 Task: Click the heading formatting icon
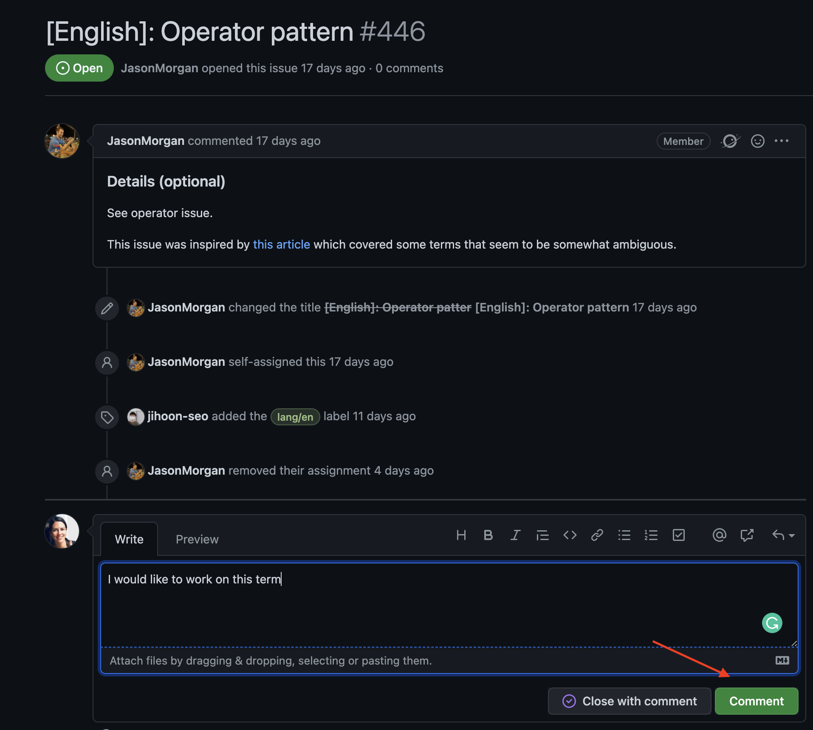point(461,535)
